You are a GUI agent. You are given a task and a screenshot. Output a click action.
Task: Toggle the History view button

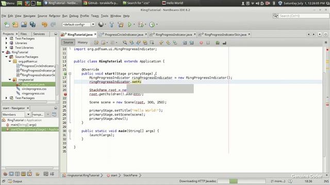pyautogui.click(x=82, y=42)
